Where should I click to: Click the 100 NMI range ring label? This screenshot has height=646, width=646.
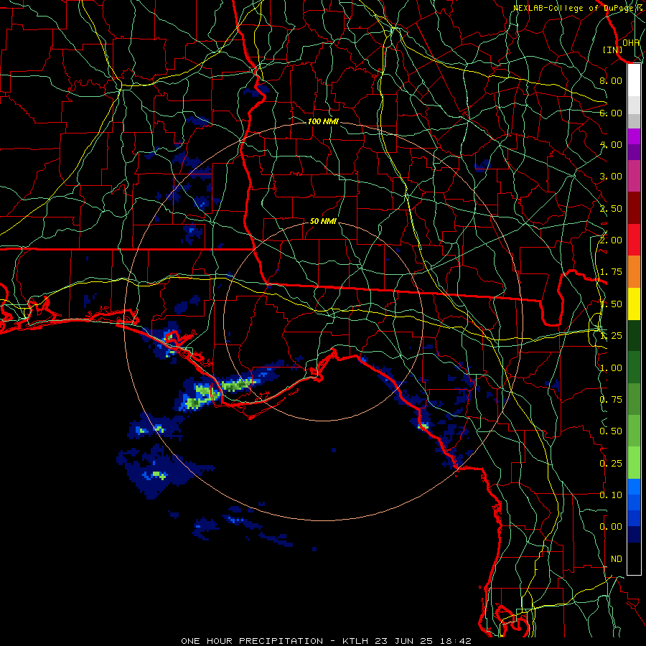coord(323,121)
